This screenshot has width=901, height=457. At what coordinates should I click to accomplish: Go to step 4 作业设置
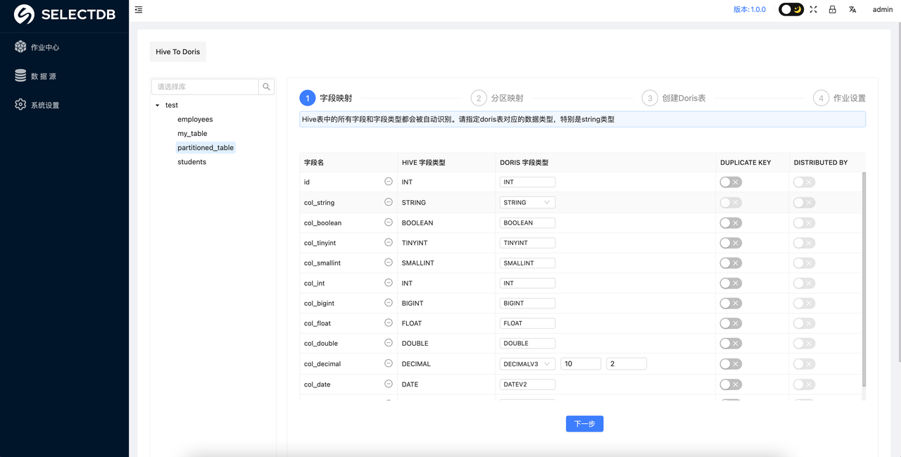(x=839, y=98)
